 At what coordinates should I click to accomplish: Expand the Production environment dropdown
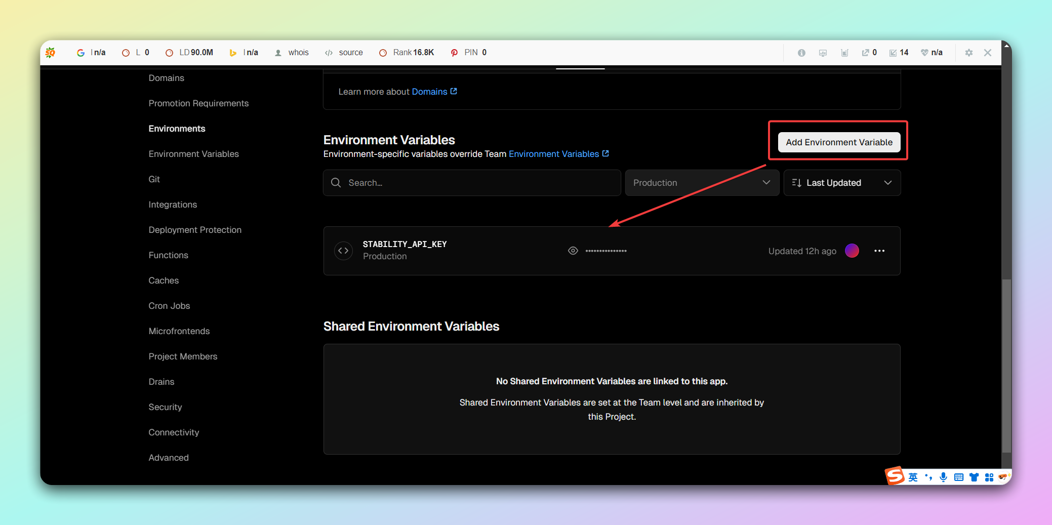coord(702,183)
